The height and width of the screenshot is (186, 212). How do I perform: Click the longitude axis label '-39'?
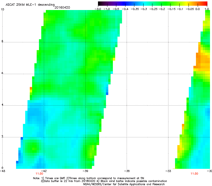tap(85, 171)
